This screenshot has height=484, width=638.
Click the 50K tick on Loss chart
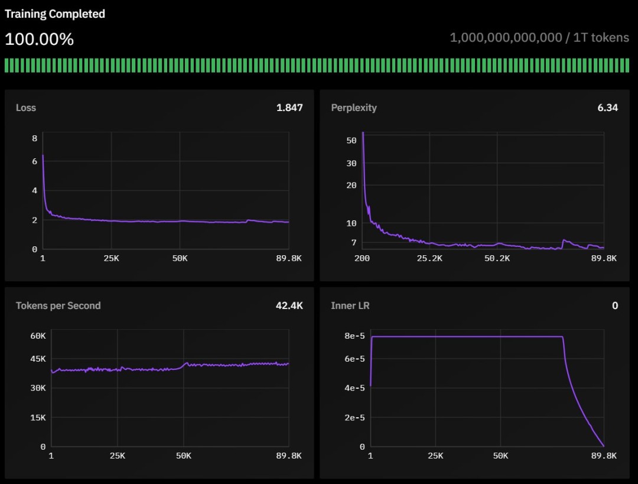[180, 258]
